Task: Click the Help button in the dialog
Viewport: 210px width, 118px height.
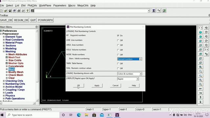Action: tap(134, 86)
